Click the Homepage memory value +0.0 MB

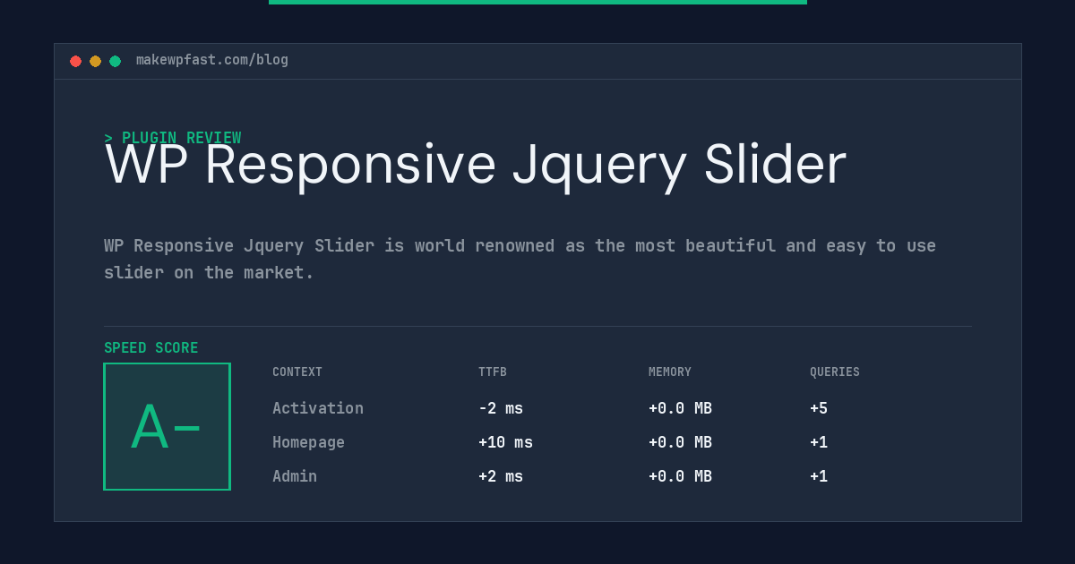681,442
